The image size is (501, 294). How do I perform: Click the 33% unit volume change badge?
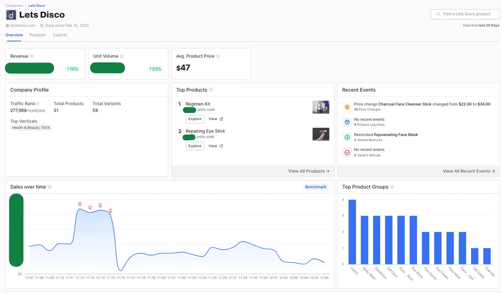[155, 69]
